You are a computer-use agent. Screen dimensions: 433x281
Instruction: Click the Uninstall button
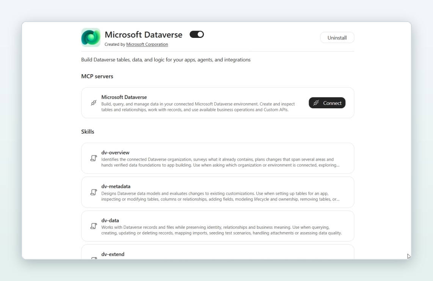tap(337, 38)
